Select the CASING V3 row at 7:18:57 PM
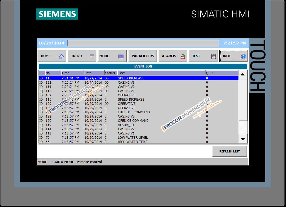 [x=139, y=116]
